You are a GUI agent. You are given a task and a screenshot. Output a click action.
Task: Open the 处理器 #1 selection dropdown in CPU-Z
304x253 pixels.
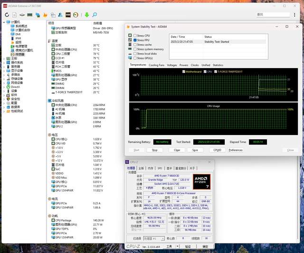pos(154,238)
